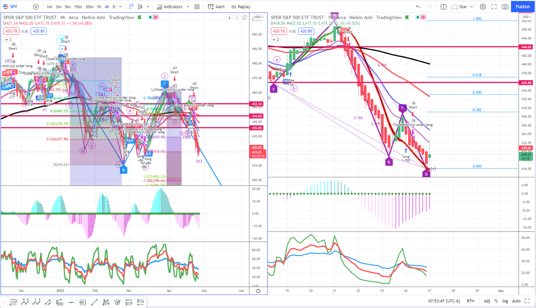
Task: Open the RTH session selector
Action: (x=471, y=301)
